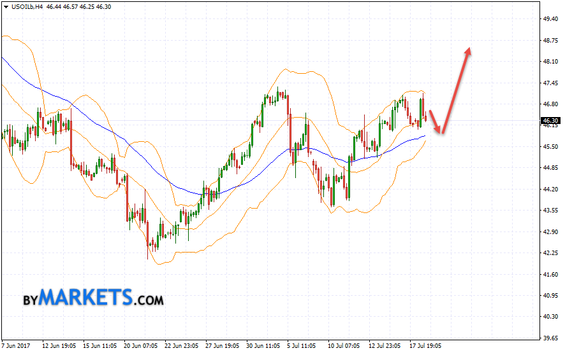Select the 22 Jun 23:05 time label

click(180, 347)
